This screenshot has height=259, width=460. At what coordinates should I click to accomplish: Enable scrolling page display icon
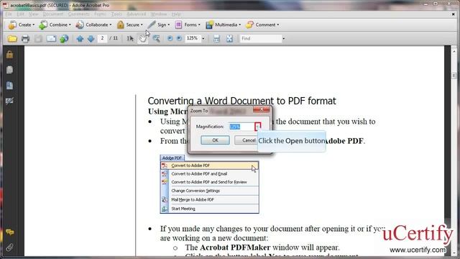[216, 38]
